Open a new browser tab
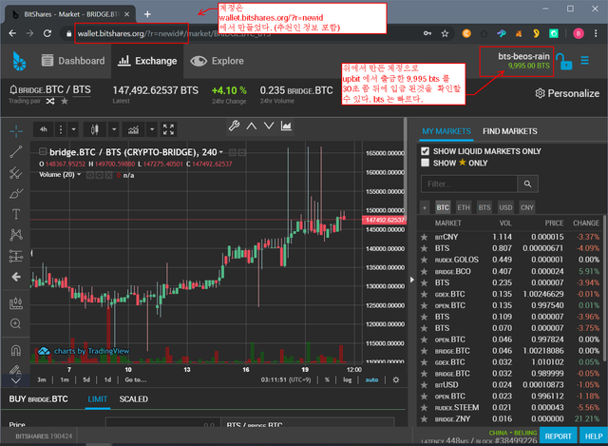Viewport: 608px width, 446px height. [x=147, y=14]
